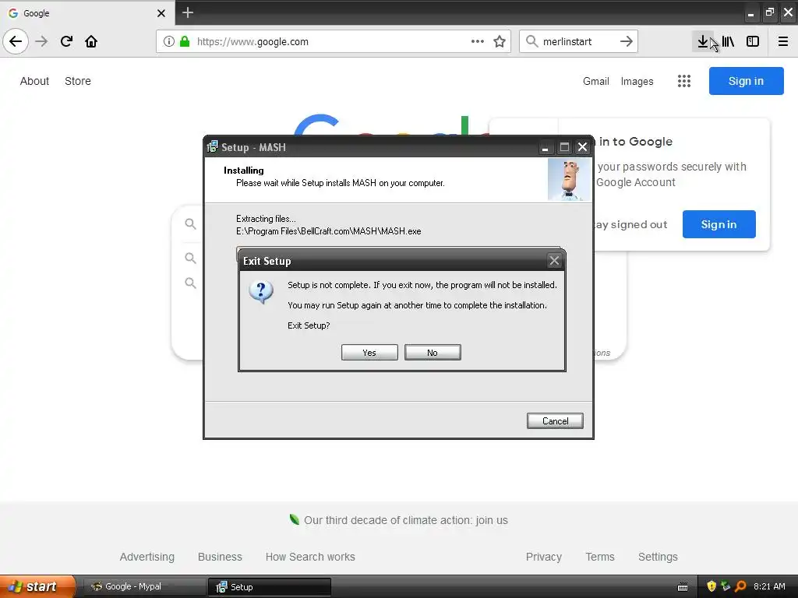Click the system clock showing 8:21 AM
Viewport: 798px width, 598px height.
pos(769,586)
